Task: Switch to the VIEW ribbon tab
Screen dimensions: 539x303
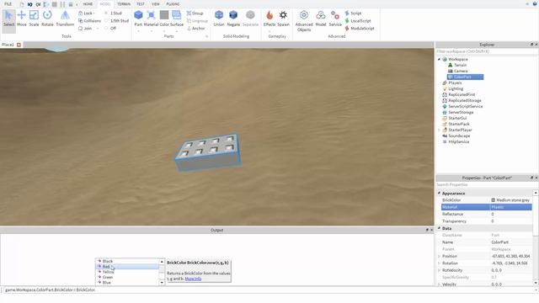Action: [x=155, y=3]
